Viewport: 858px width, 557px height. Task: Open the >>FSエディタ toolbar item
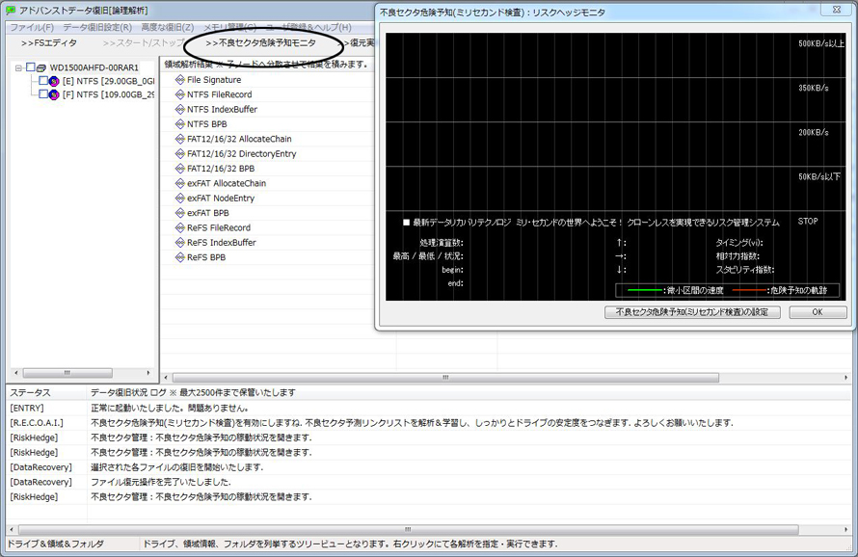[49, 42]
